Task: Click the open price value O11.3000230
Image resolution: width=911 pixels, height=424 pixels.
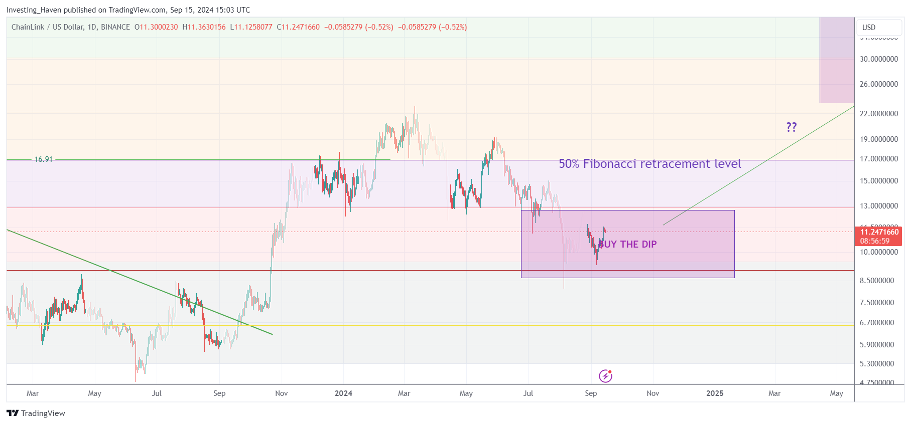Action: tap(156, 27)
